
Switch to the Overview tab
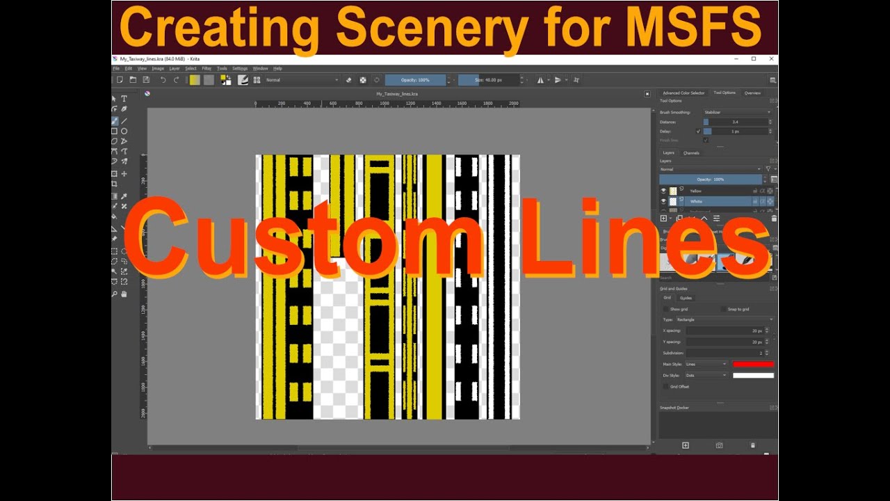[x=752, y=93]
